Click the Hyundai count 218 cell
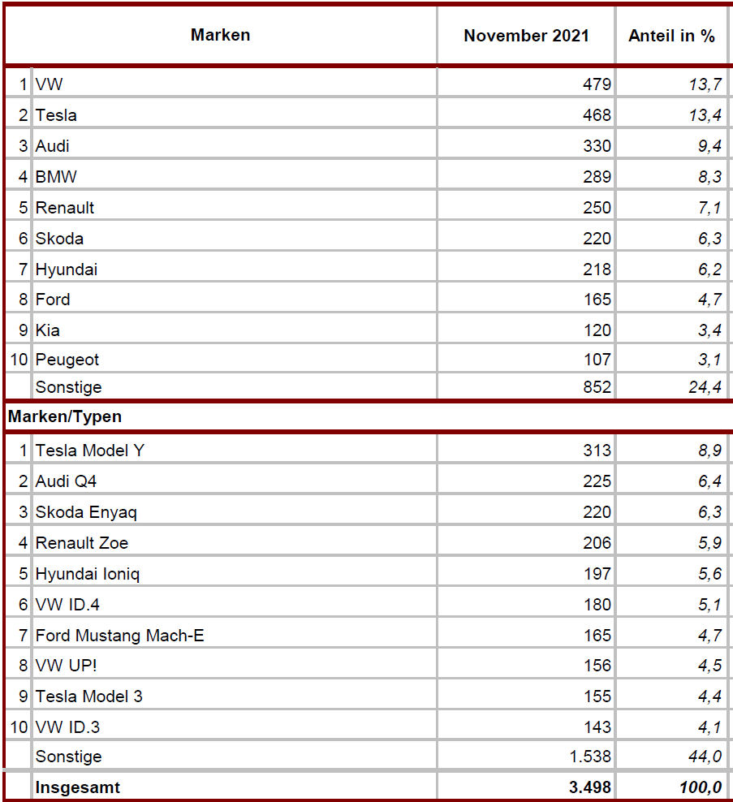The image size is (733, 802). coord(526,269)
